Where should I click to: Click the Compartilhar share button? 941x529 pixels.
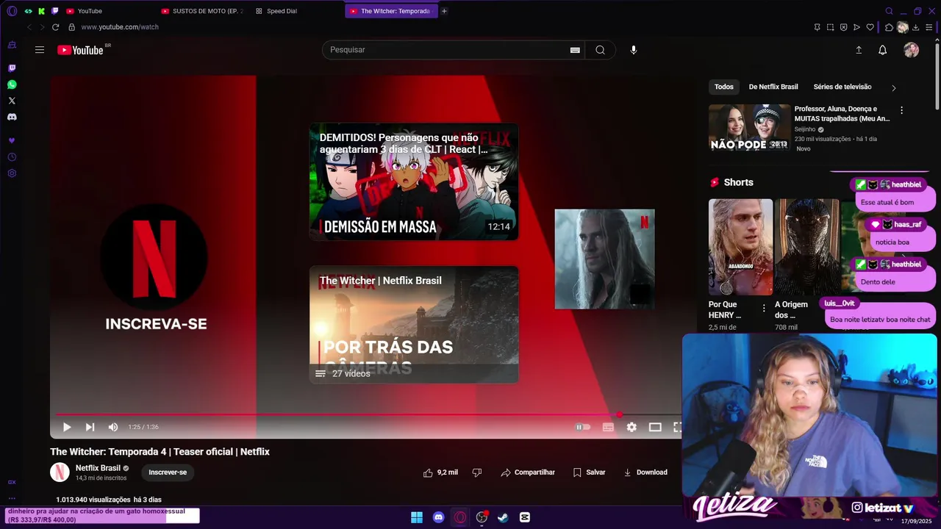pos(528,472)
